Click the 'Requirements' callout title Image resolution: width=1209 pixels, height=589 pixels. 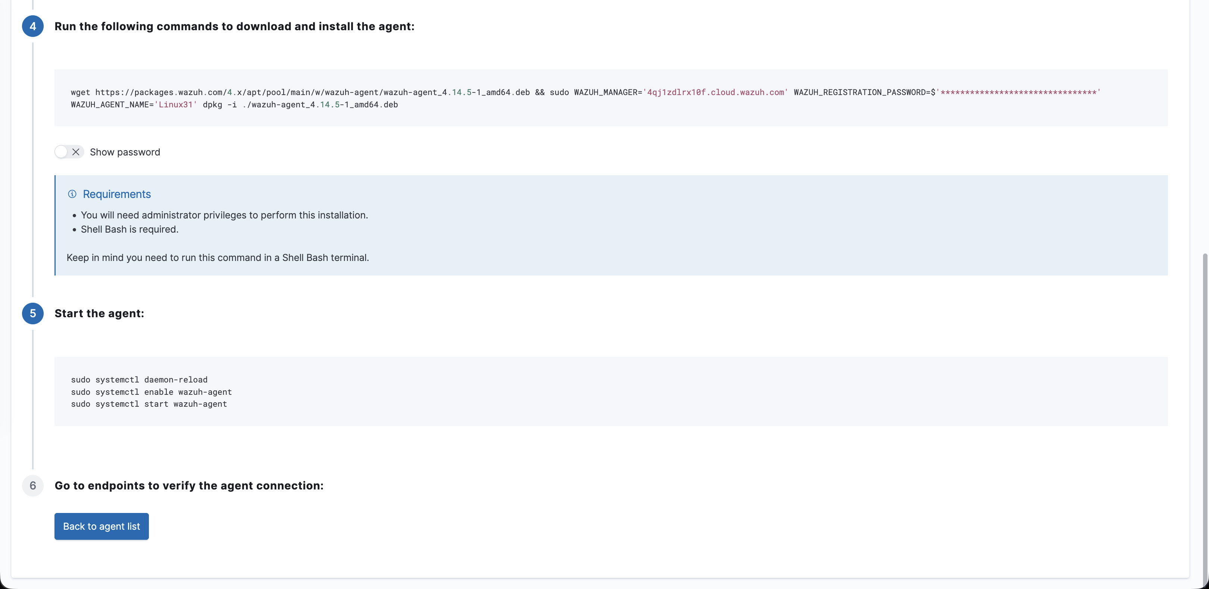tap(117, 194)
